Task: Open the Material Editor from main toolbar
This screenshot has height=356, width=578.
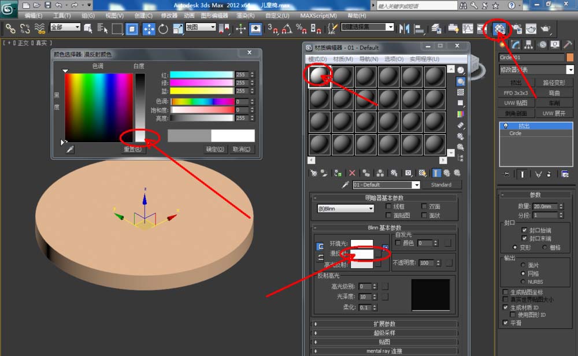Action: [500, 28]
